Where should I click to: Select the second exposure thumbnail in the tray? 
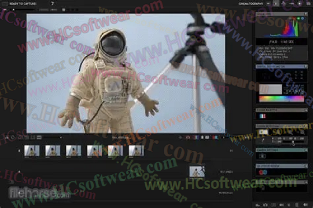[x=53, y=151]
